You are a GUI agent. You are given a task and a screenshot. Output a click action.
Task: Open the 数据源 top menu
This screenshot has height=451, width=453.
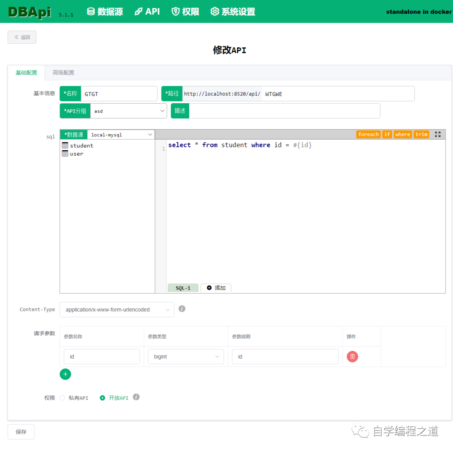click(105, 12)
